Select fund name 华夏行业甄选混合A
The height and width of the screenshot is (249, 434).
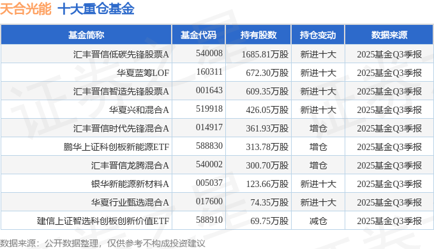coord(130,202)
